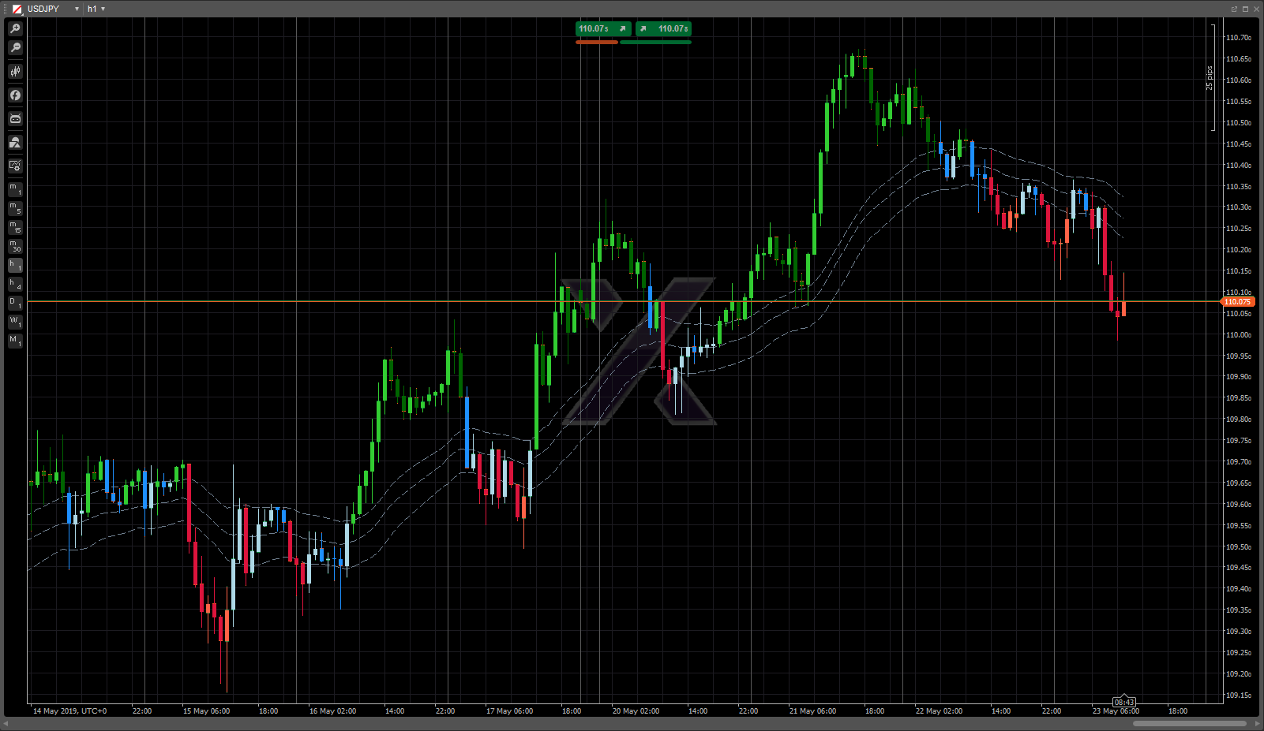Zoom in on the chart
1264x731 pixels.
pos(15,28)
